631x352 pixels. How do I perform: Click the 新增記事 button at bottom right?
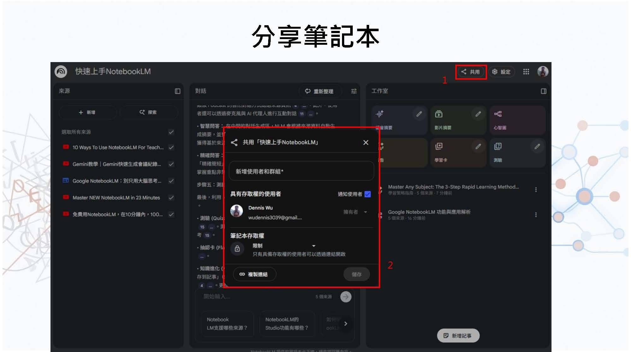point(458,336)
